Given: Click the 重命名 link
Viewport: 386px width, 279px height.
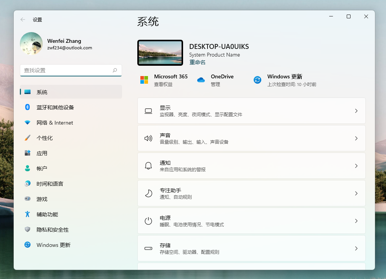Looking at the screenshot, I should point(197,62).
